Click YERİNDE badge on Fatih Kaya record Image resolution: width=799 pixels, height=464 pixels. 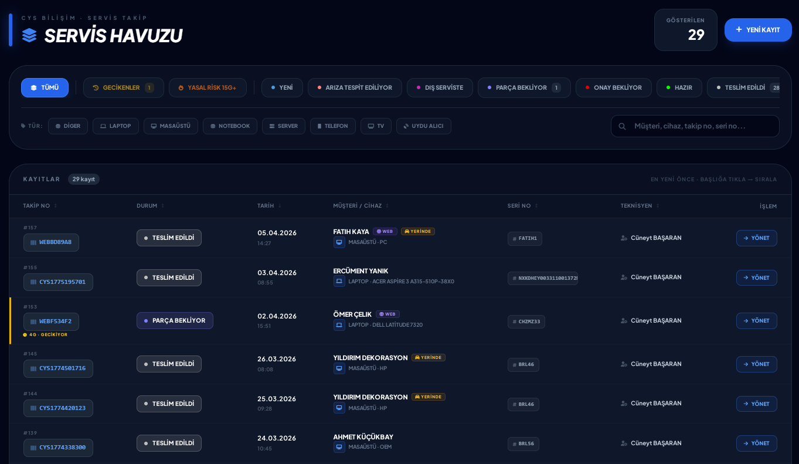(x=418, y=232)
